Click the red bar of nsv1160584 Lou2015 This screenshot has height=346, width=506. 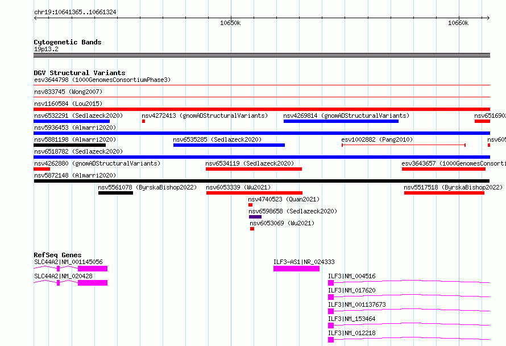(x=262, y=109)
